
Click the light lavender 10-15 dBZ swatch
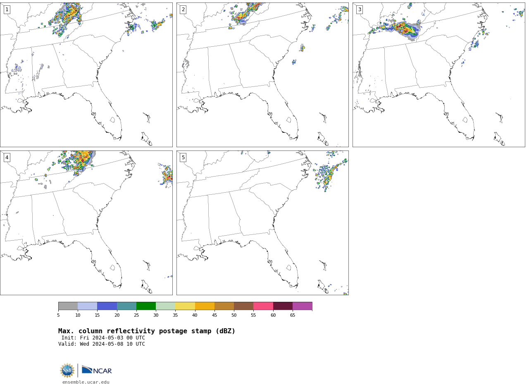(x=88, y=306)
